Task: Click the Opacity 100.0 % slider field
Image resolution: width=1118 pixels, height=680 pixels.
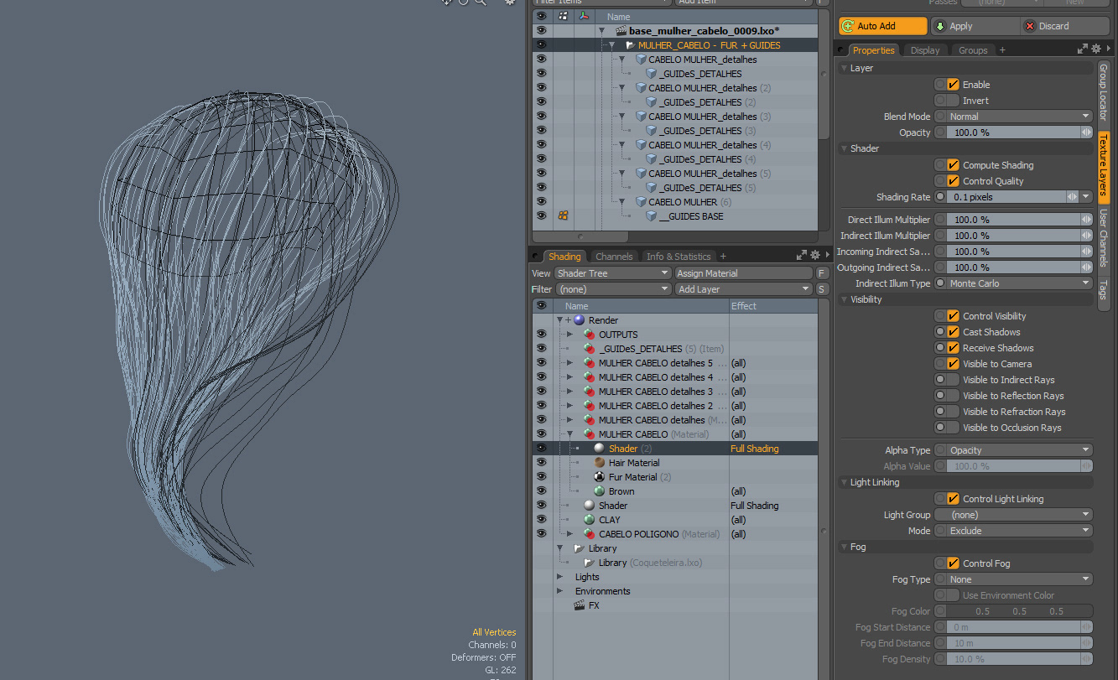Action: [x=1013, y=132]
